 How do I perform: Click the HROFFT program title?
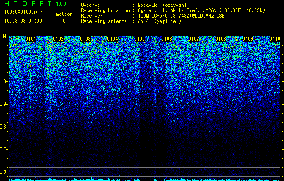click(x=28, y=4)
